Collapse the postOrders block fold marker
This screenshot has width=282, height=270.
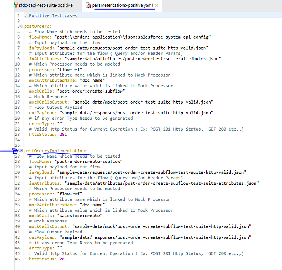pyautogui.click(x=21, y=26)
